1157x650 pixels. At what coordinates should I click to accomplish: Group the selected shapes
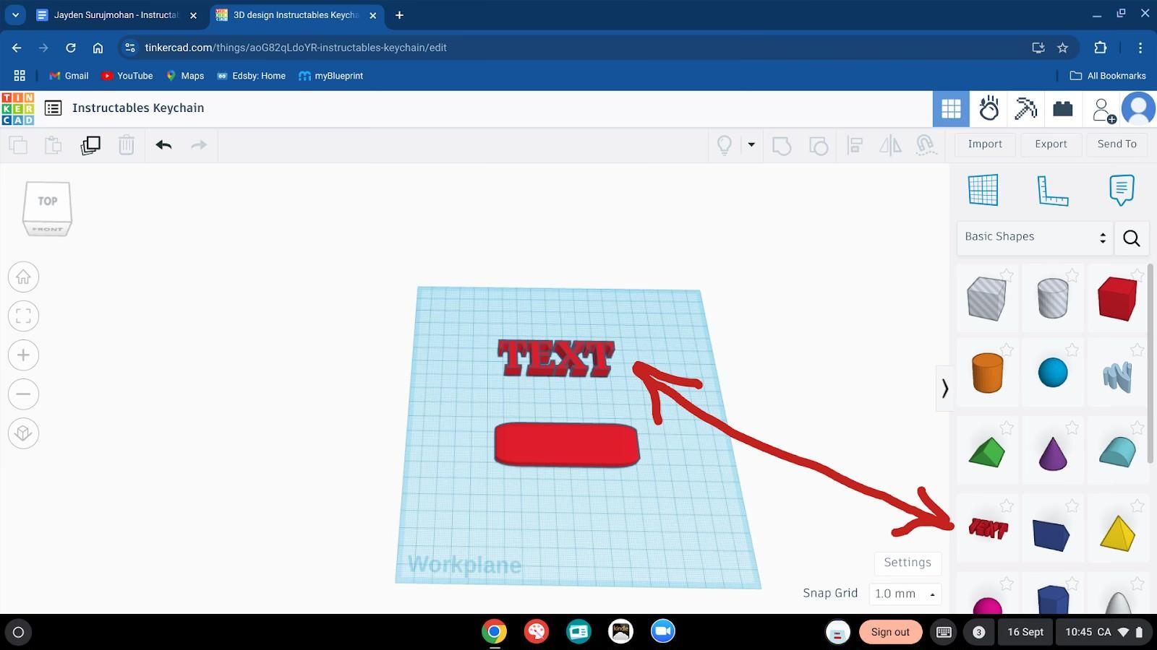pos(782,145)
